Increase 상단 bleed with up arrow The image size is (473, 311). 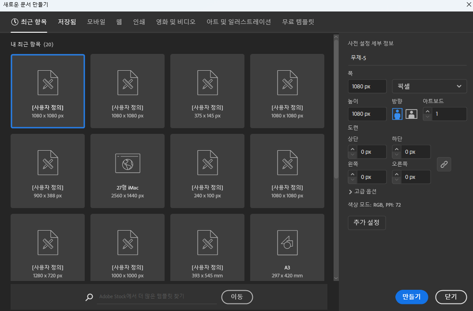(353, 149)
